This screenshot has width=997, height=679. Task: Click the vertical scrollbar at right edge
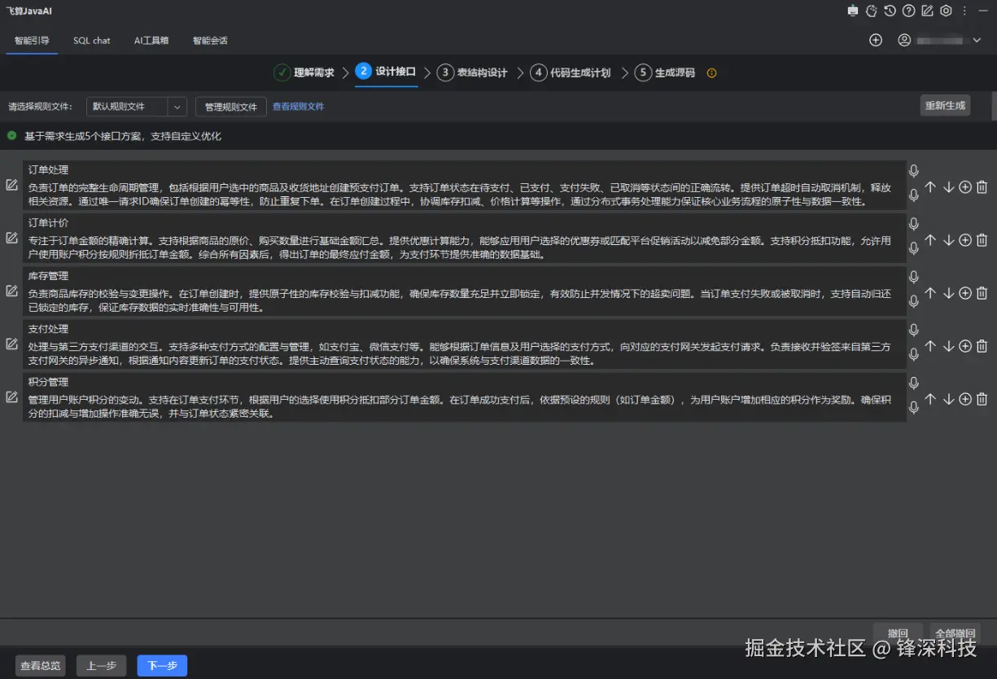tap(994, 106)
